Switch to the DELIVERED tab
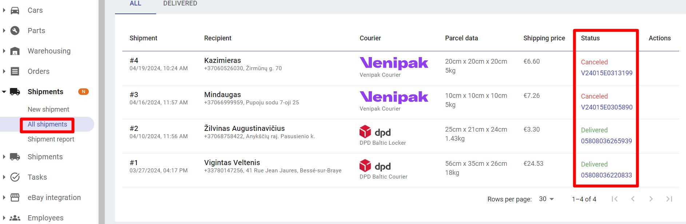The width and height of the screenshot is (686, 224). pyautogui.click(x=180, y=4)
